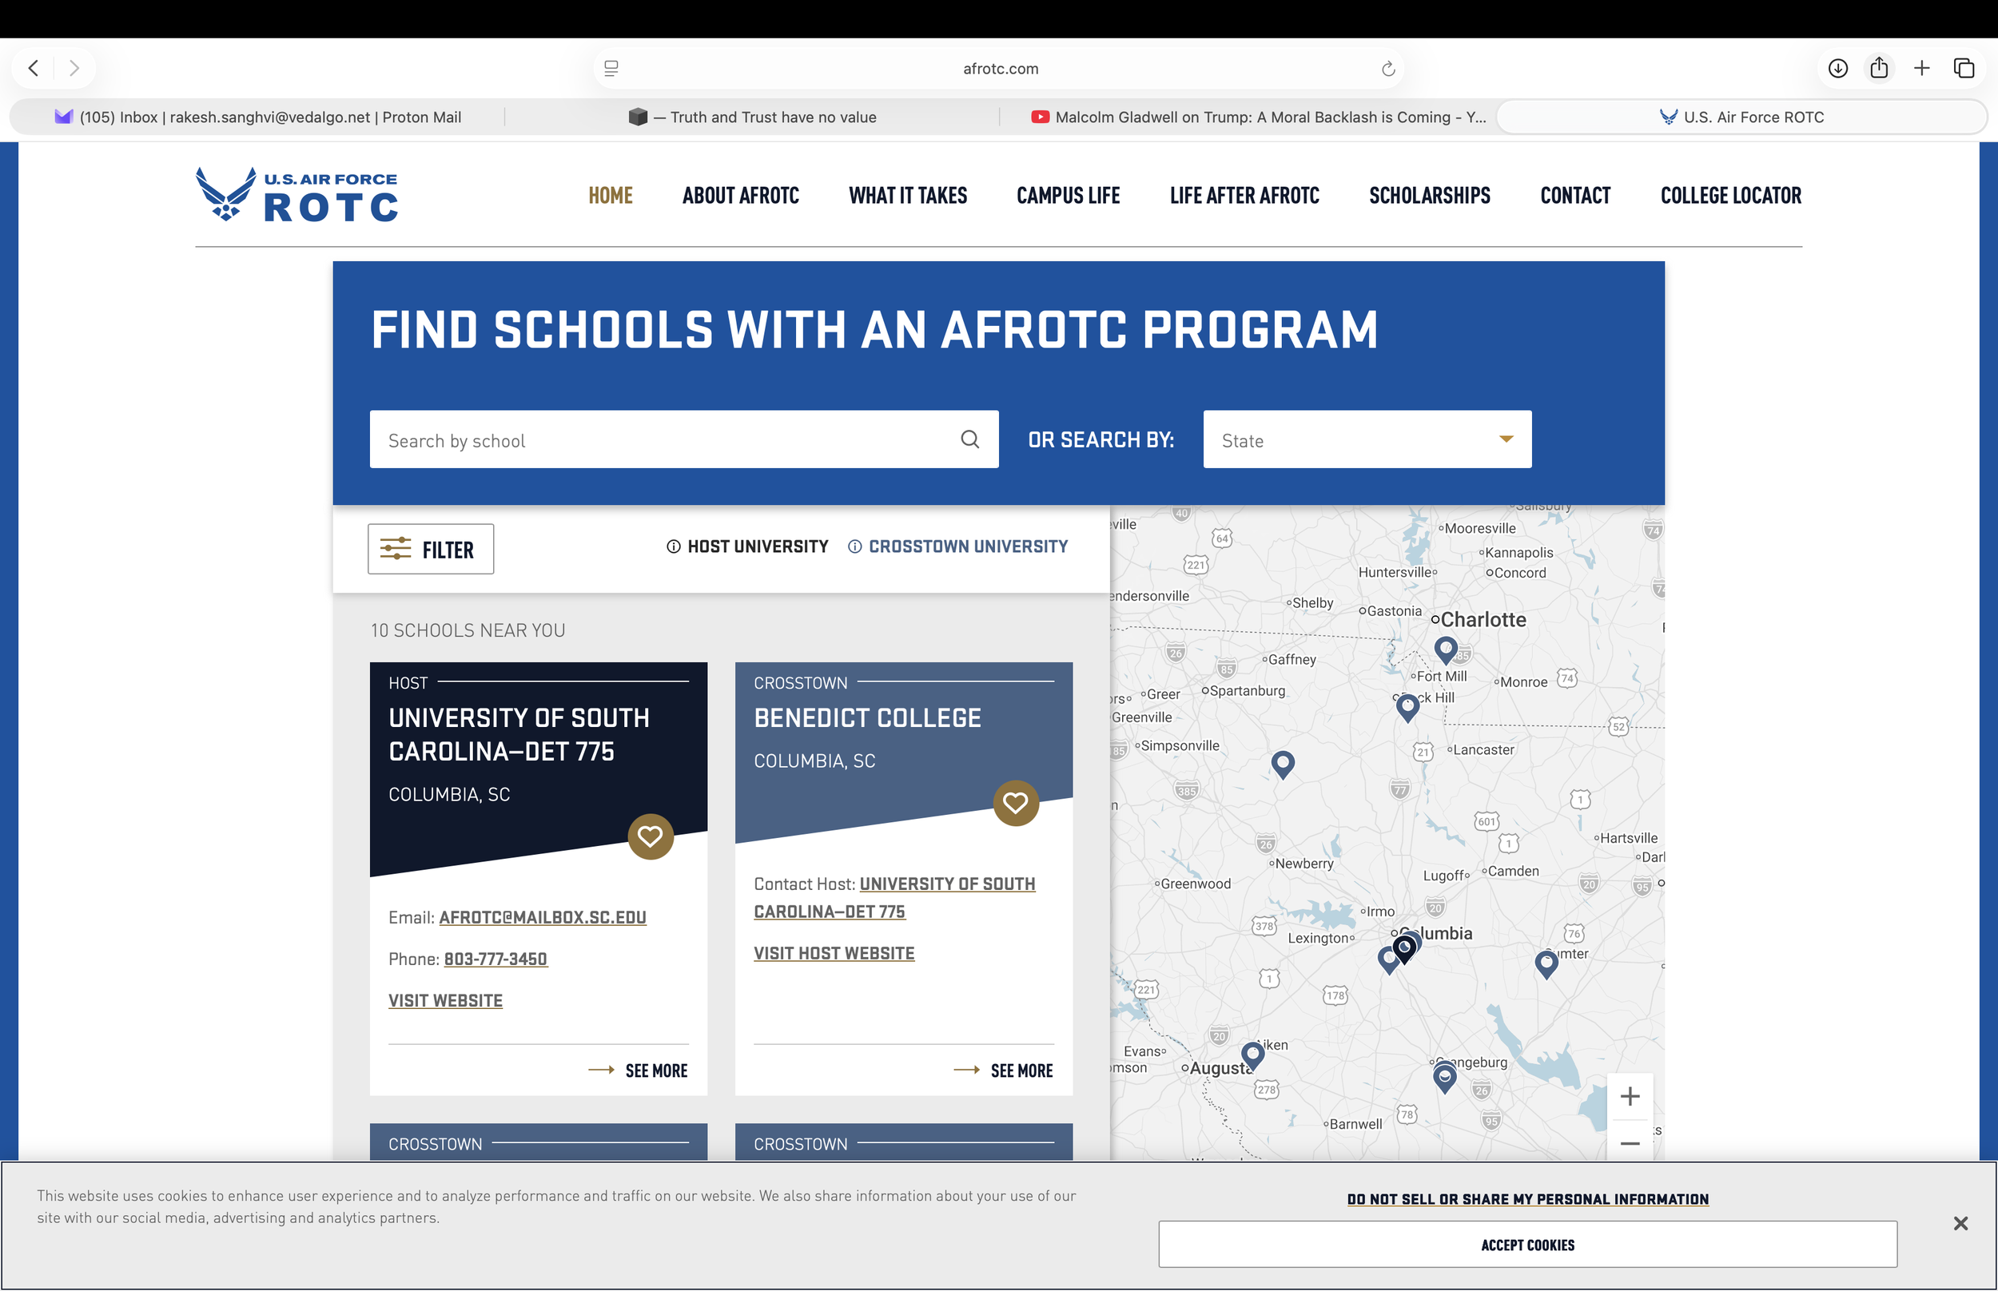Image resolution: width=1998 pixels, height=1291 pixels.
Task: Open Benedict College contact host link
Action: point(894,898)
